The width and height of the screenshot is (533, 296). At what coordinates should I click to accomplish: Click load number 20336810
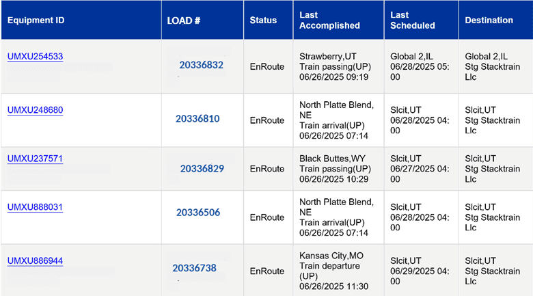click(x=197, y=119)
